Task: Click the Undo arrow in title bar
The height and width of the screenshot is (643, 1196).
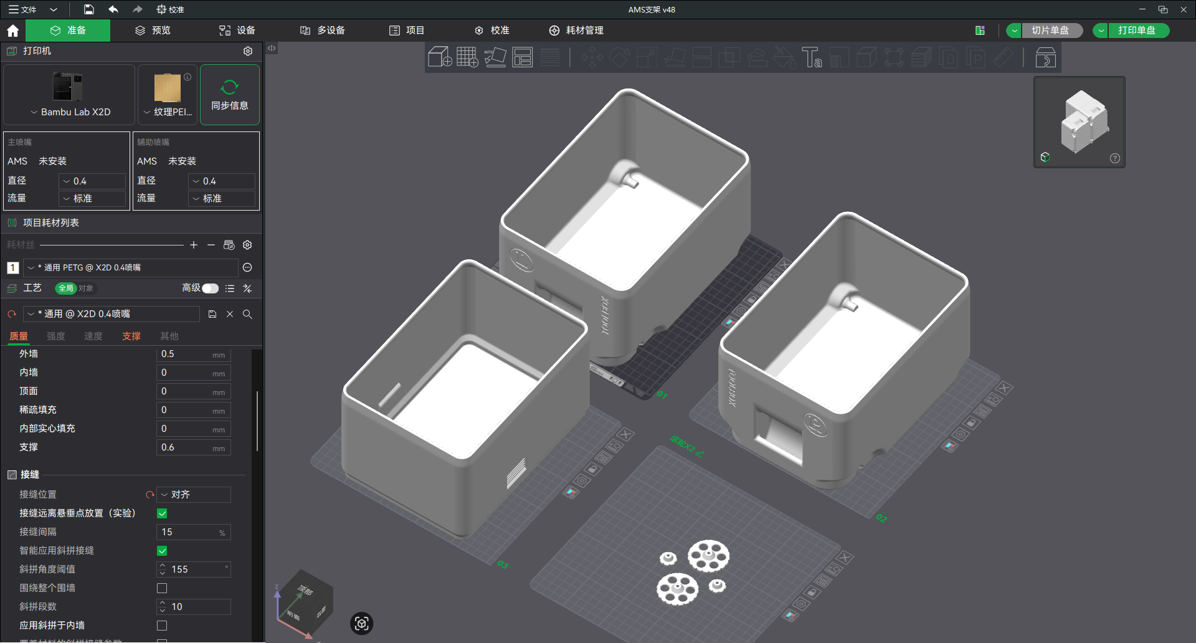Action: (x=113, y=9)
